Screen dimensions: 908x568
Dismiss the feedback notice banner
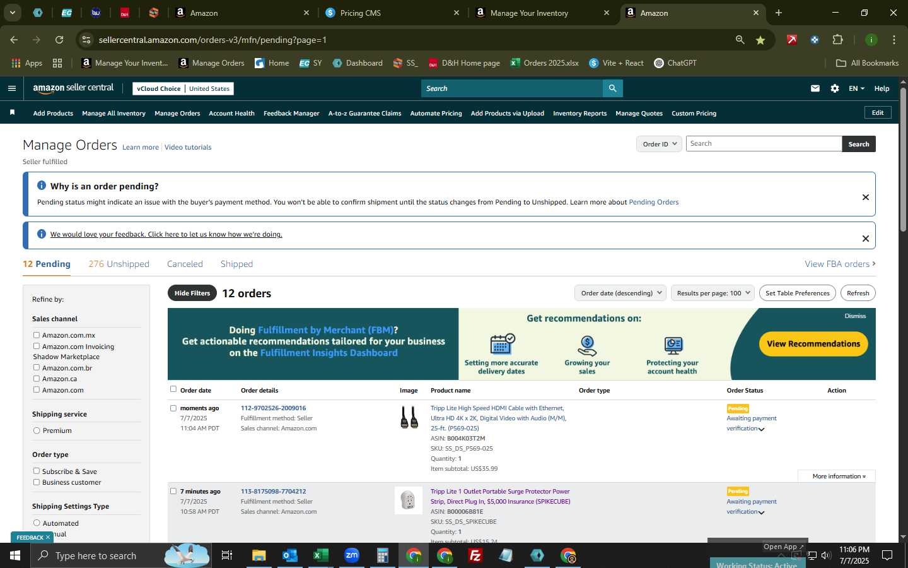coord(866,239)
